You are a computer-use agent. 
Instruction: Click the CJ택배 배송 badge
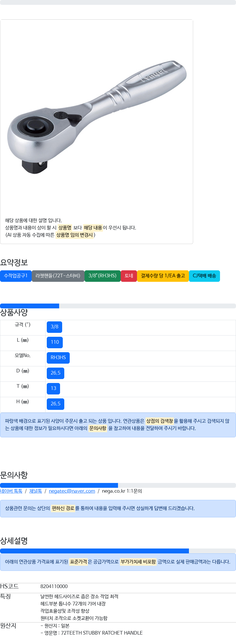click(204, 276)
